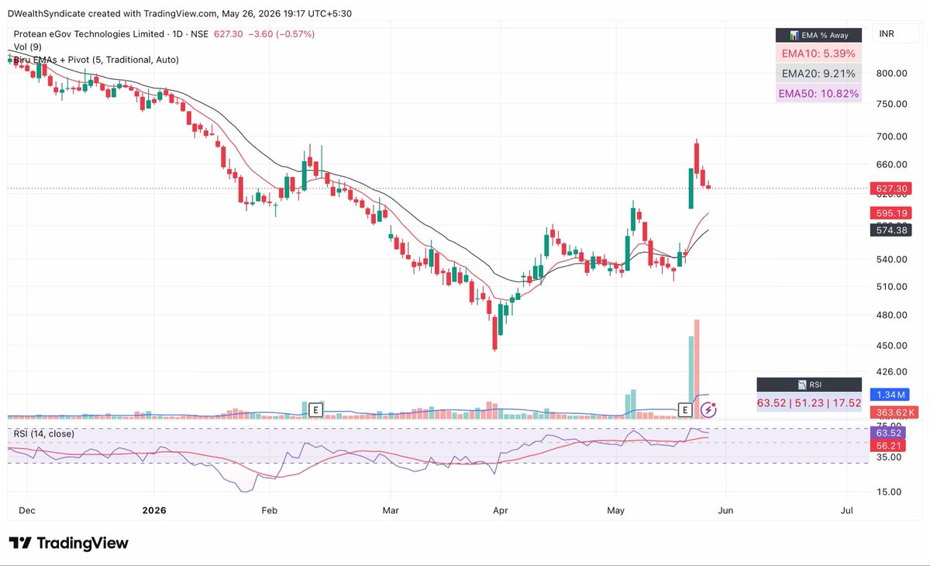Screen dimensions: 930x566
Task: Click the earnings E marker near February
Action: pyautogui.click(x=315, y=410)
